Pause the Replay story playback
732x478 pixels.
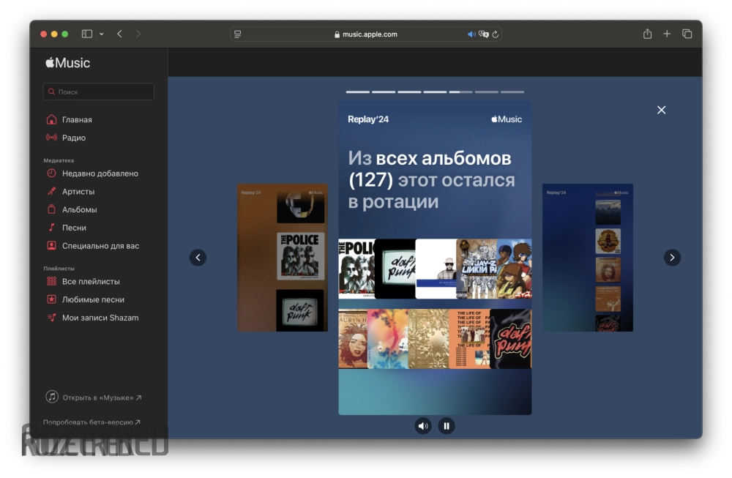coord(446,426)
